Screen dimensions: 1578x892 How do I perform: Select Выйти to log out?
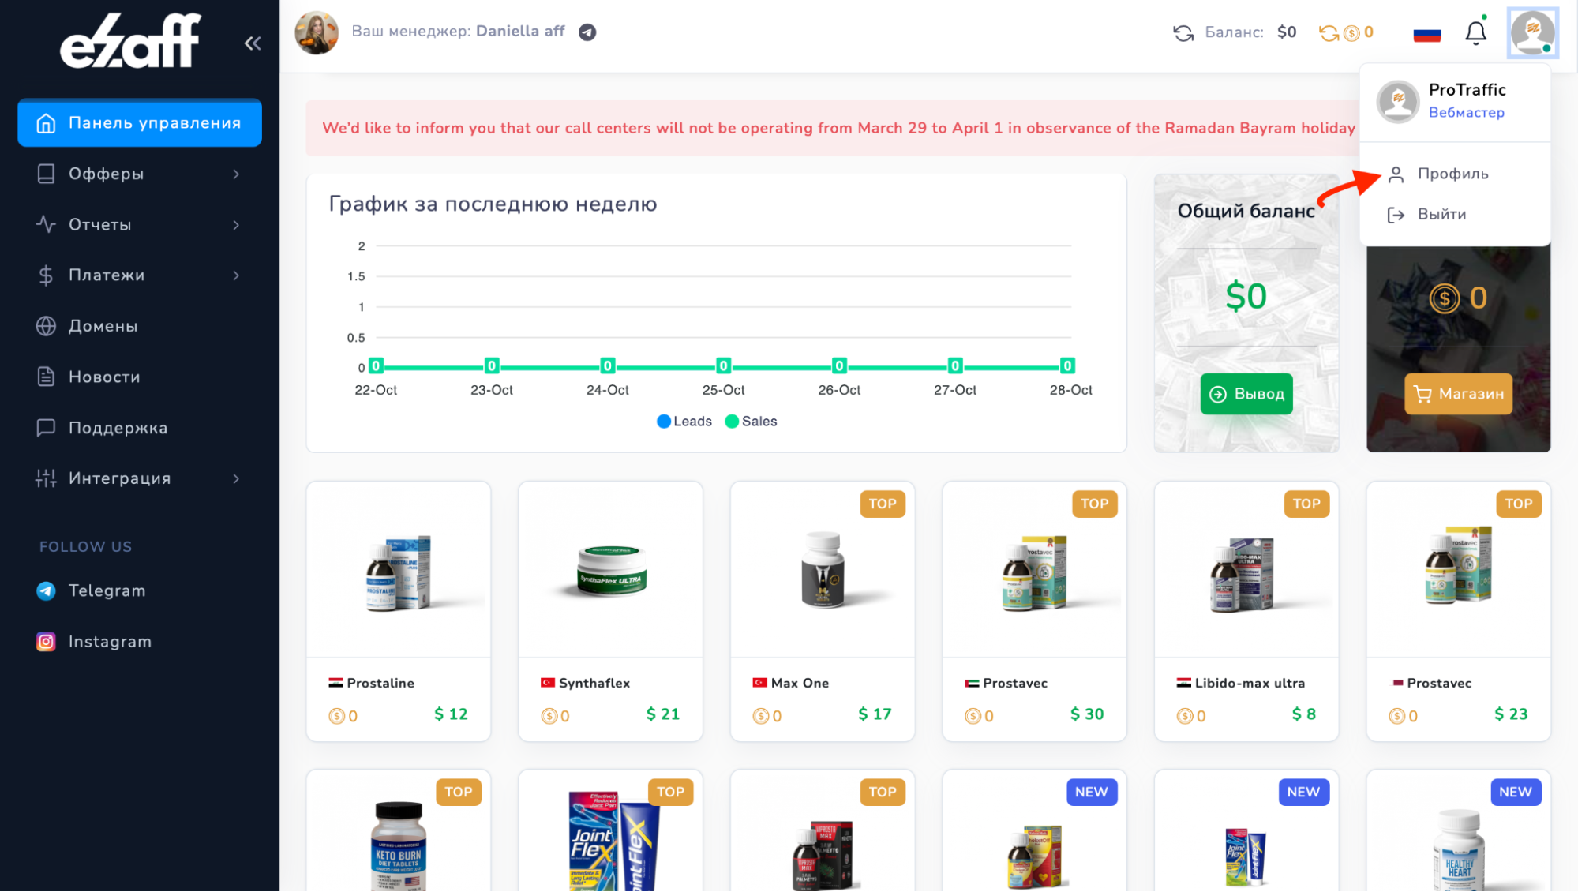click(x=1454, y=215)
